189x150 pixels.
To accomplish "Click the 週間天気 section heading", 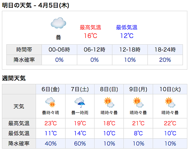I will [14, 78].
